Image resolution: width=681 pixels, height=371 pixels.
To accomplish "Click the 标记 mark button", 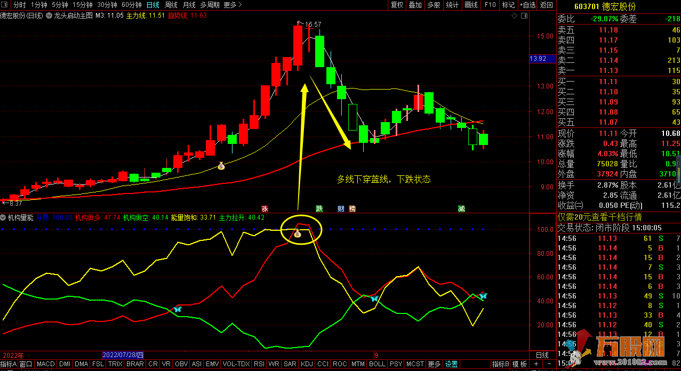I will tap(508, 5).
